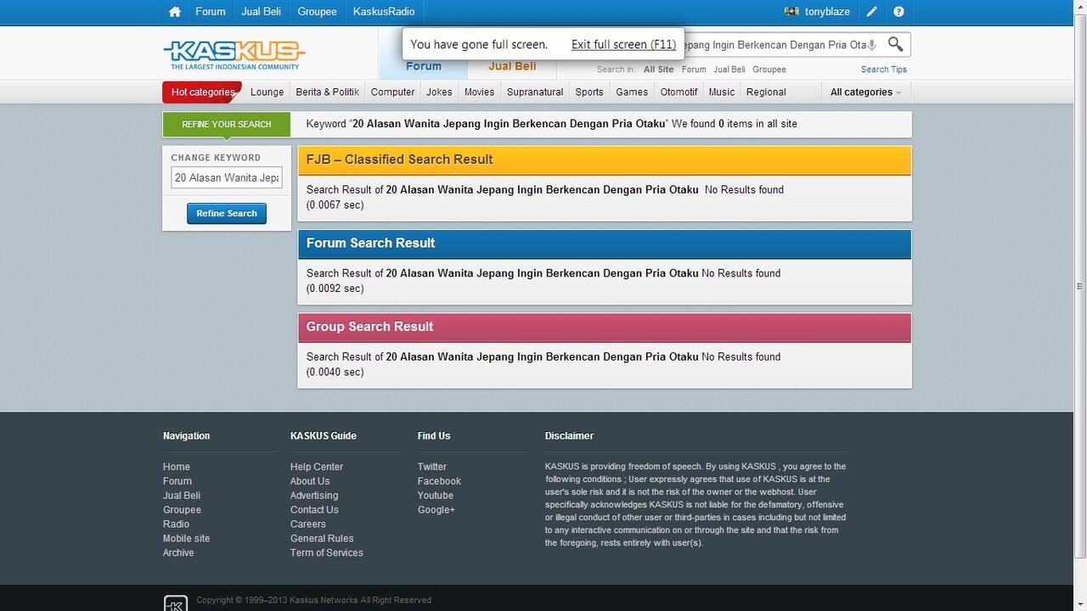This screenshot has width=1087, height=611.
Task: Open Forum in footer Navigation
Action: [177, 481]
